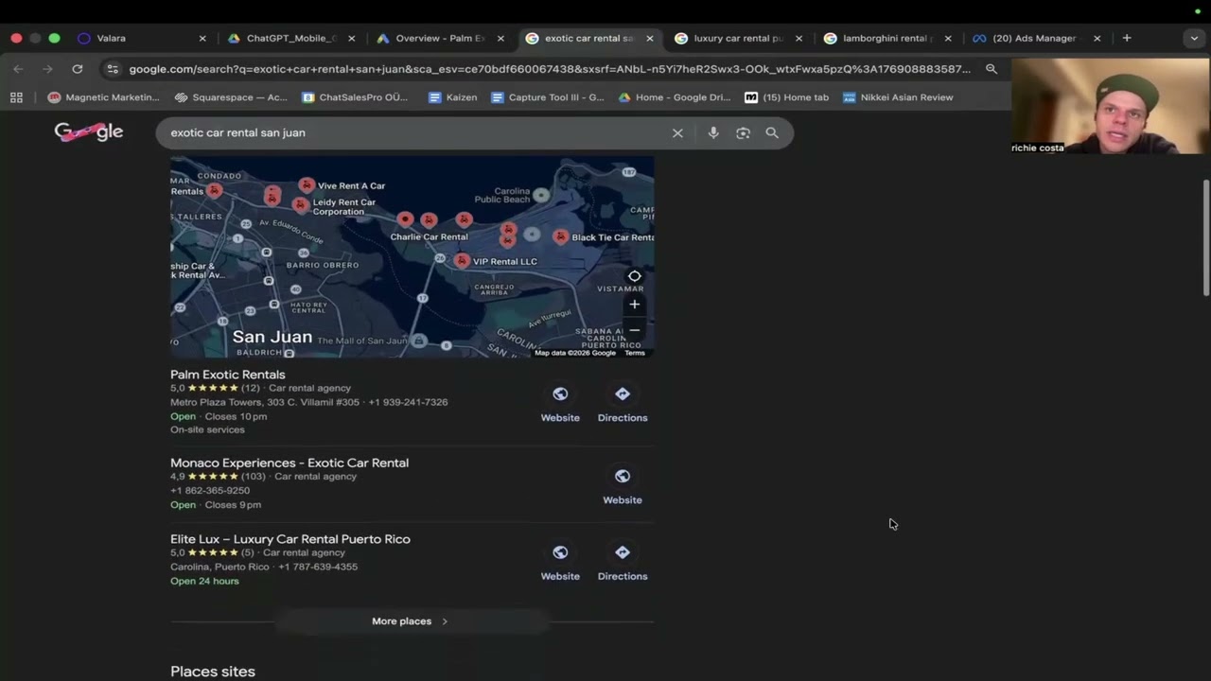
Task: Open the bookmarks apps grid icon
Action: [16, 97]
